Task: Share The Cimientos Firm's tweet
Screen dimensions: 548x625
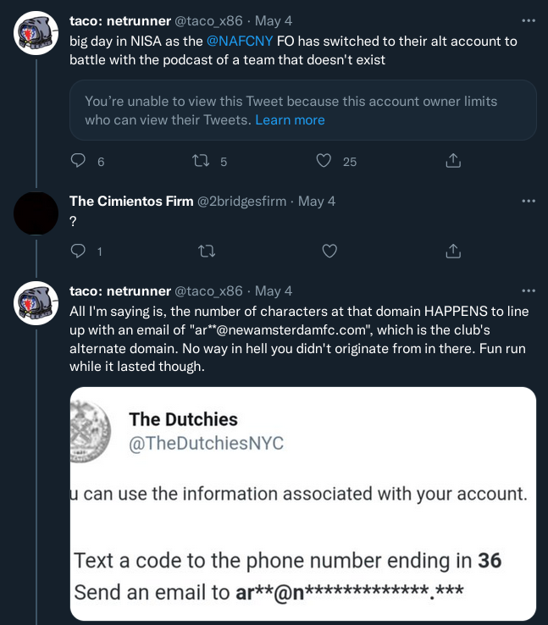Action: [453, 251]
